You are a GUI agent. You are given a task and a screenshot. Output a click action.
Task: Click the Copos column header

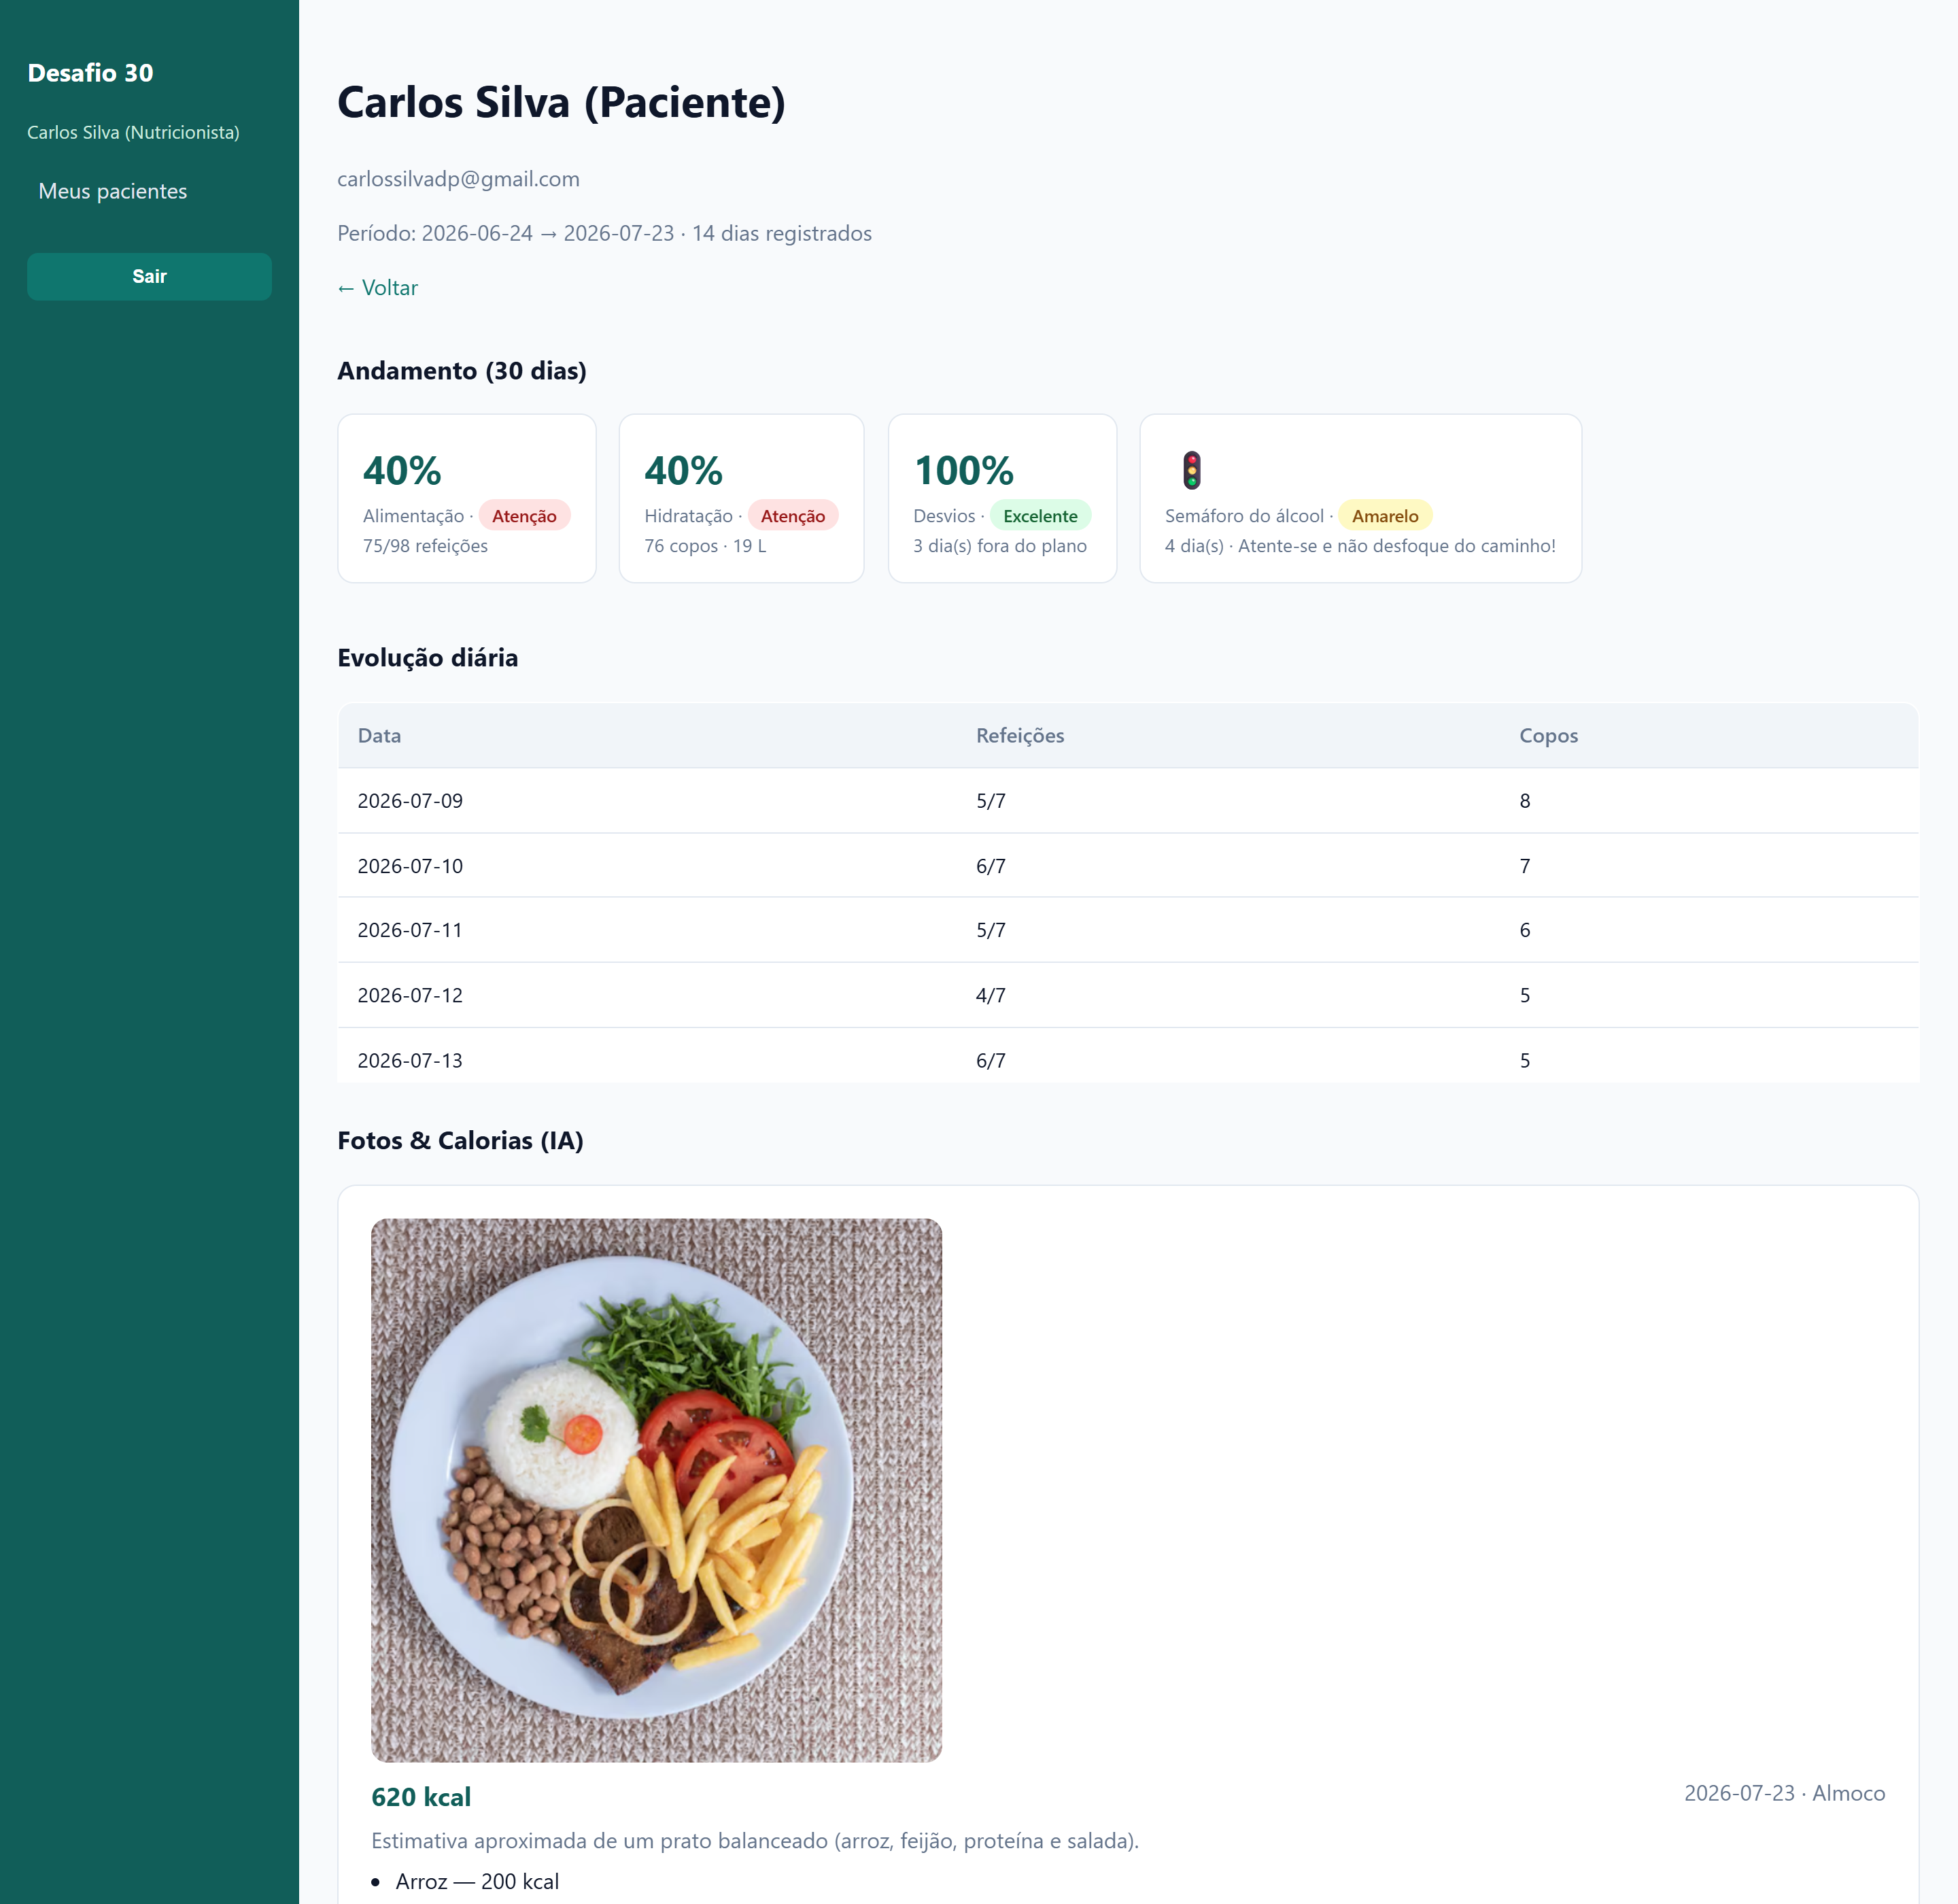[x=1548, y=735]
